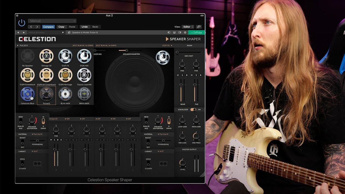
Task: Click the Copy button
Action: (61, 27)
